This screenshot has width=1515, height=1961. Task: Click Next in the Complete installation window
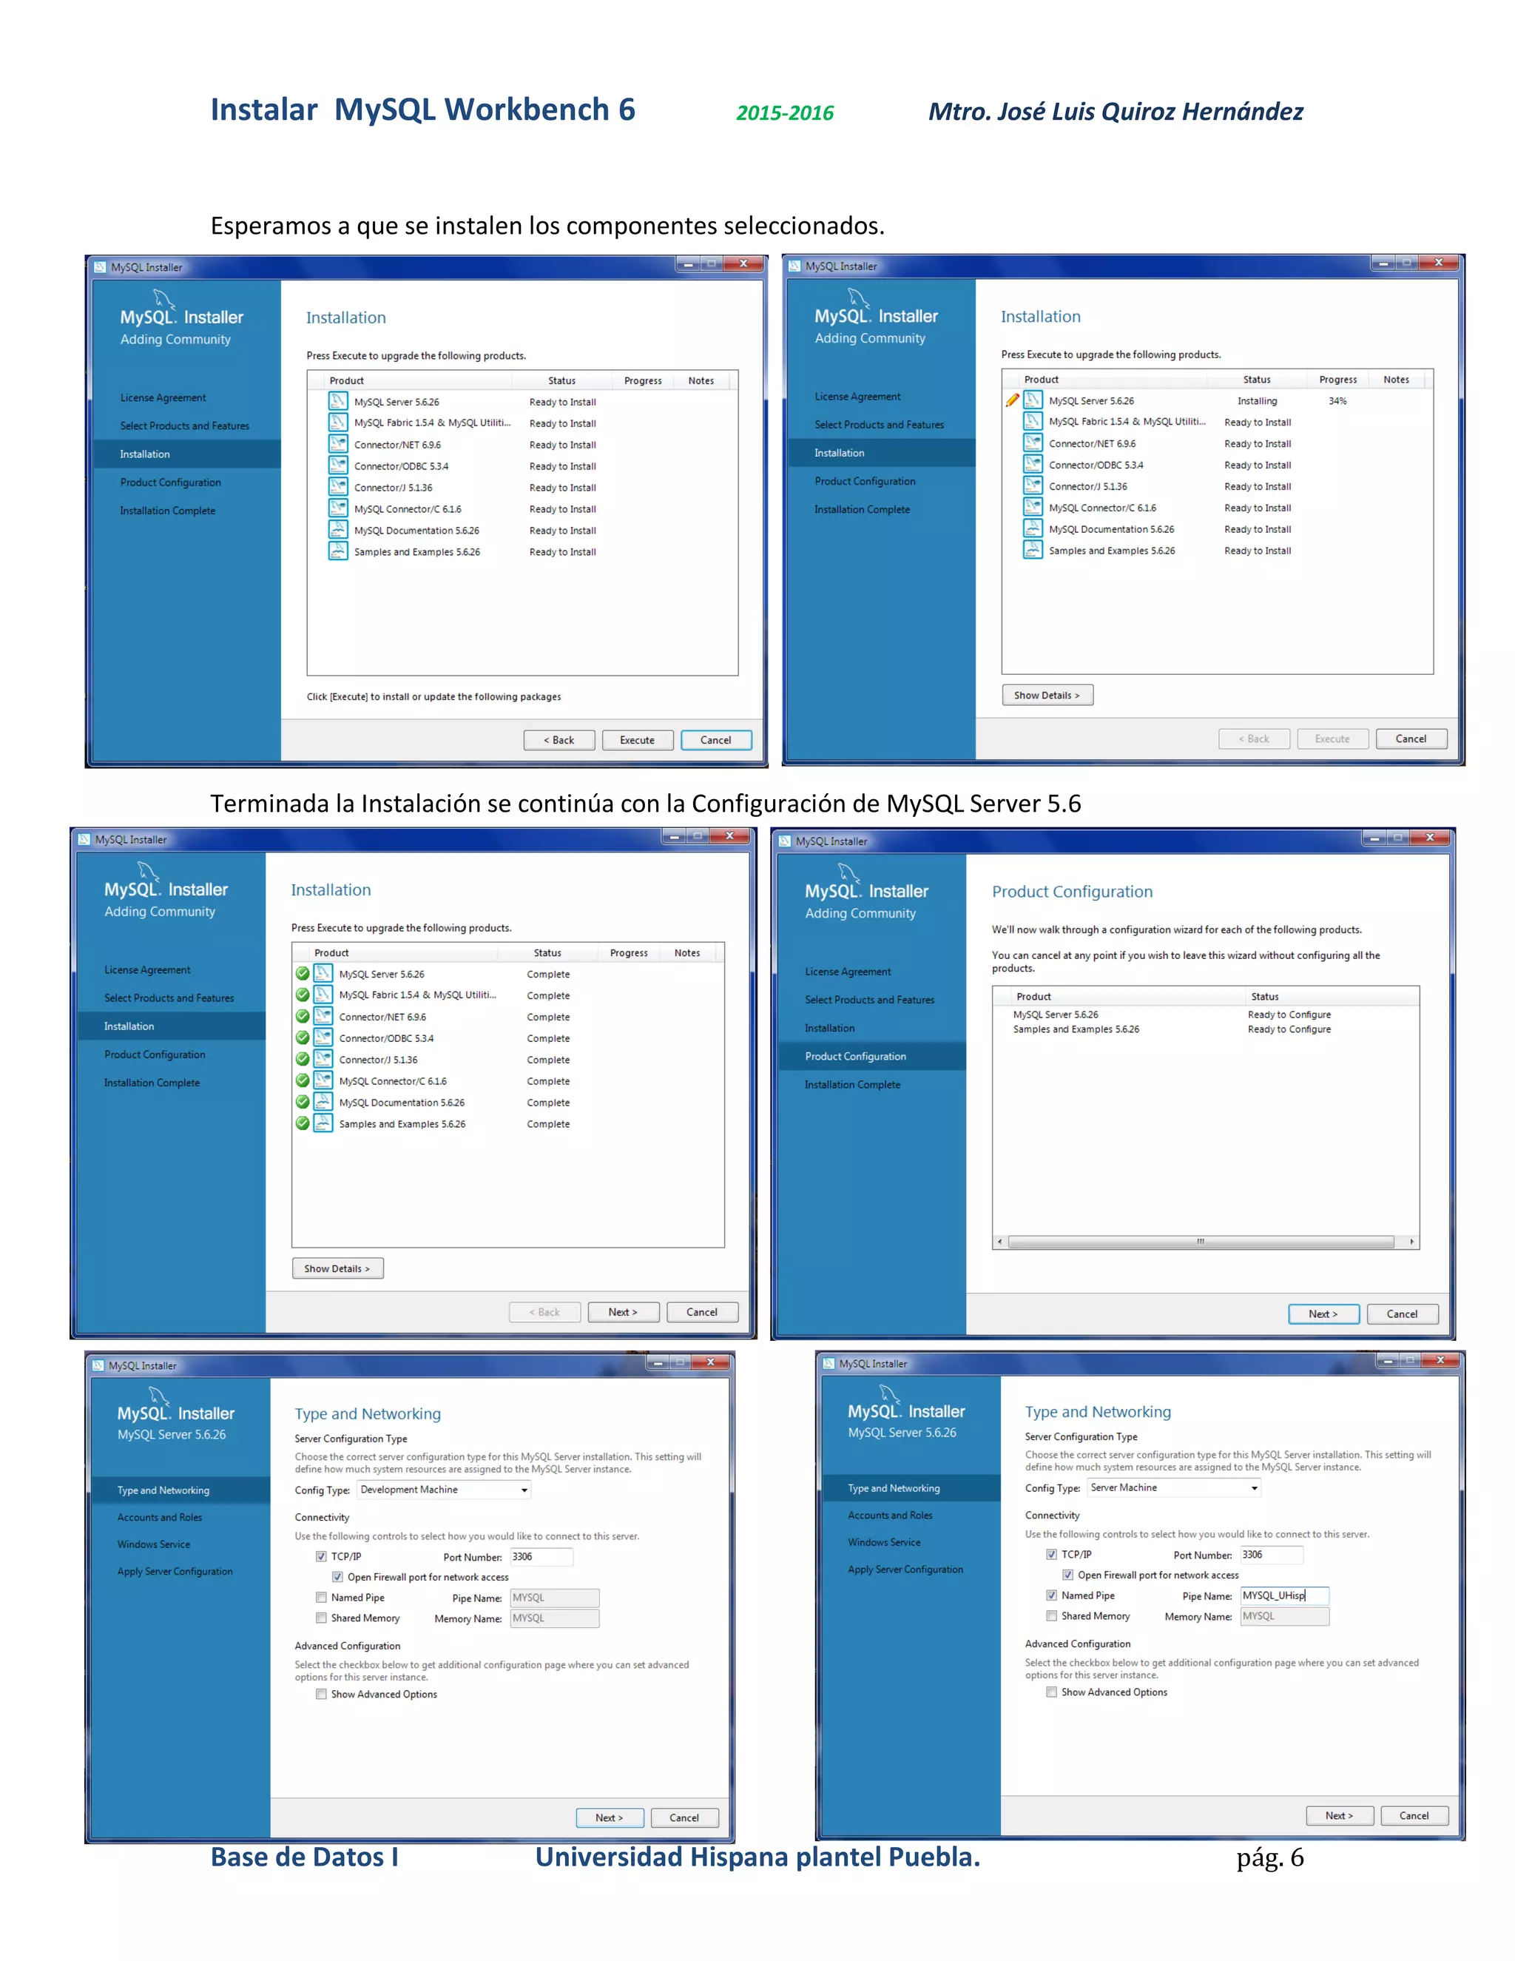point(623,1313)
